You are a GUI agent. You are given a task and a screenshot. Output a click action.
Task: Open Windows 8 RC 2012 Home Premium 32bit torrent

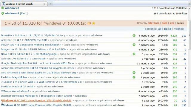click(36, 100)
